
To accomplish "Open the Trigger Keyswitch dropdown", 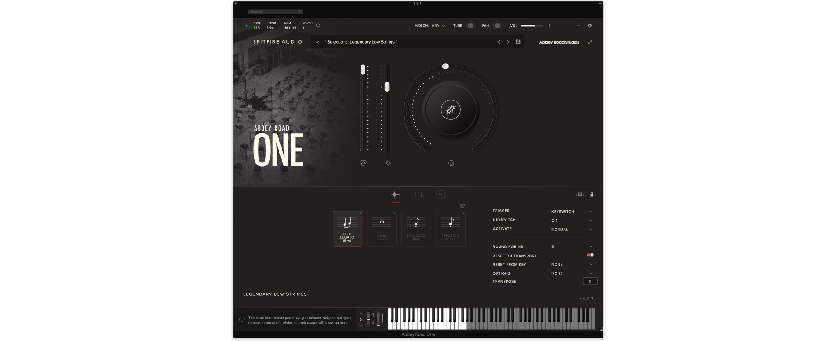I will coord(572,212).
